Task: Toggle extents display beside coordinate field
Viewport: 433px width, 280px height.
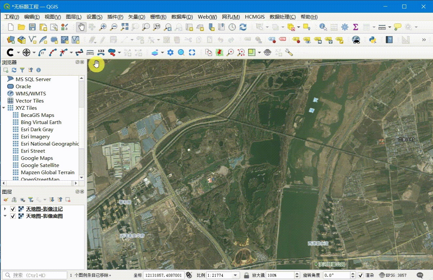Action: pos(189,275)
